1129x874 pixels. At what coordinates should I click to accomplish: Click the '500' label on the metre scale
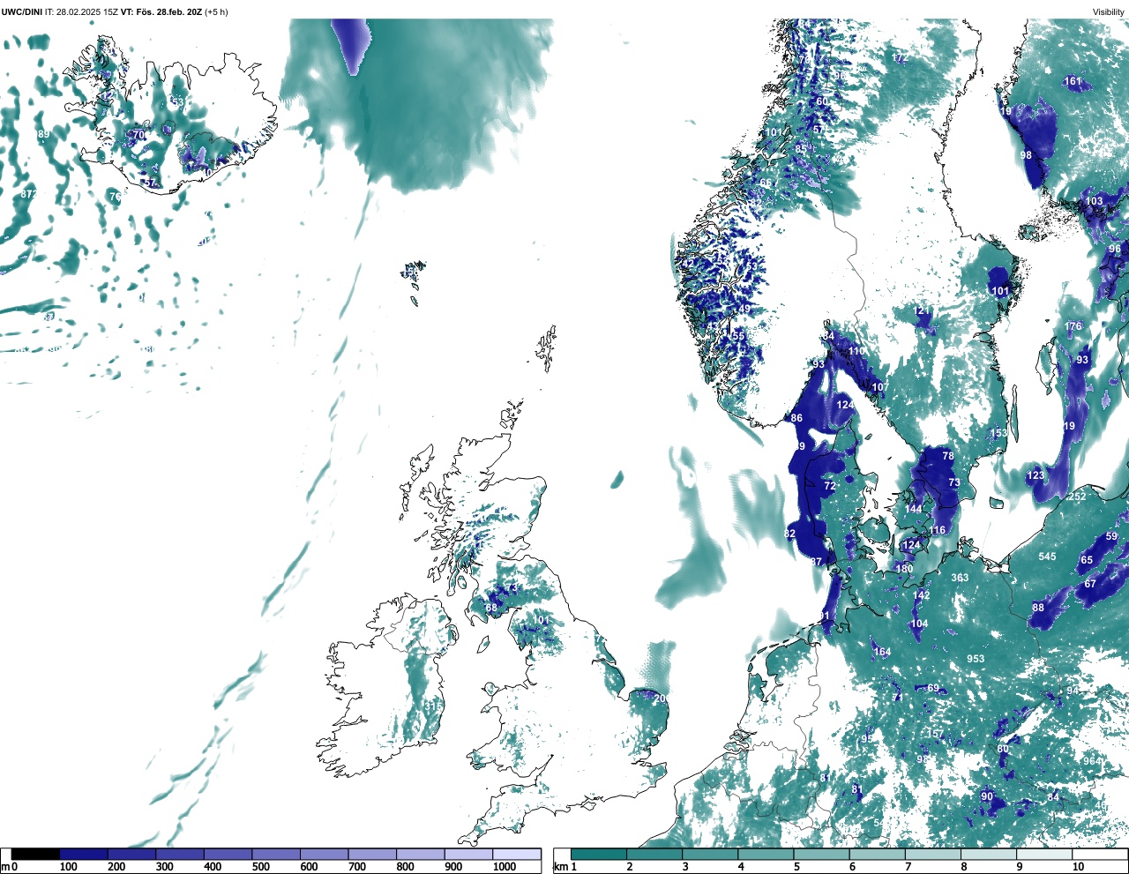coord(261,867)
